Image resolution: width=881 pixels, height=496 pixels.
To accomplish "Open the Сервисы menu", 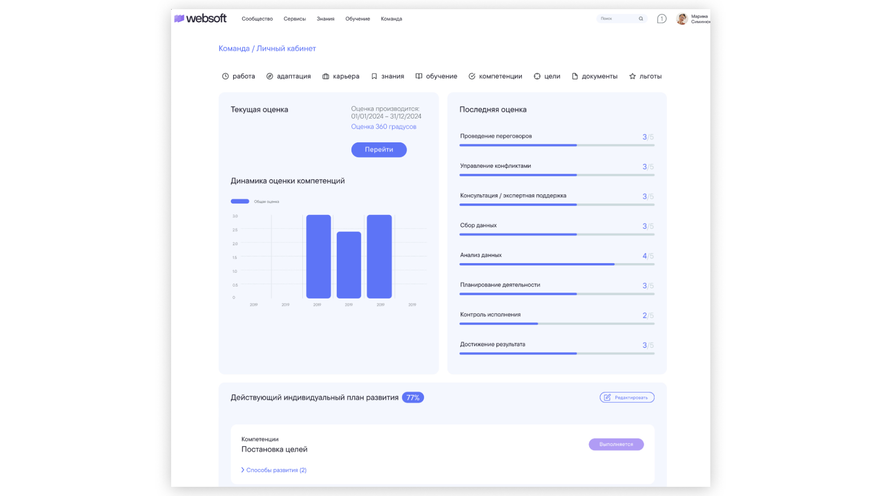I will [295, 19].
